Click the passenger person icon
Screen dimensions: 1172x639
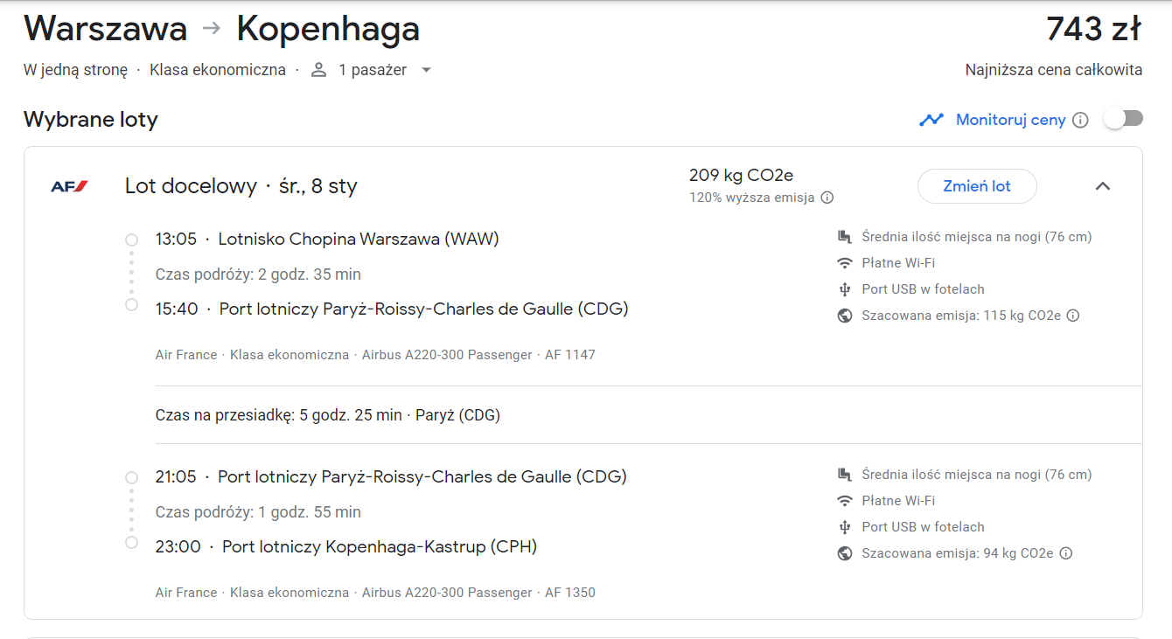click(x=319, y=70)
